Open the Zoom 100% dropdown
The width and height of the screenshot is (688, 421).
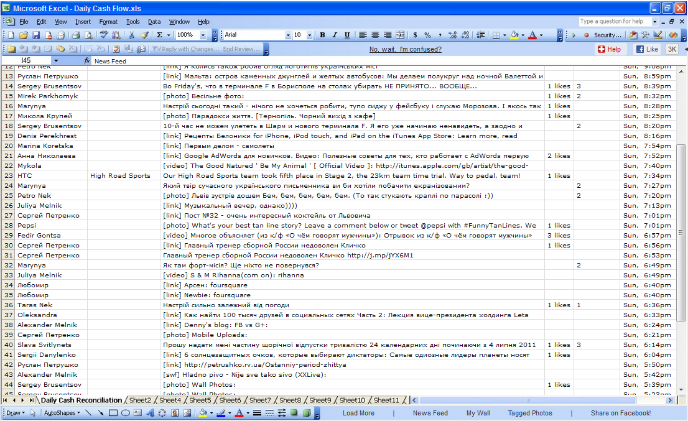pos(203,35)
